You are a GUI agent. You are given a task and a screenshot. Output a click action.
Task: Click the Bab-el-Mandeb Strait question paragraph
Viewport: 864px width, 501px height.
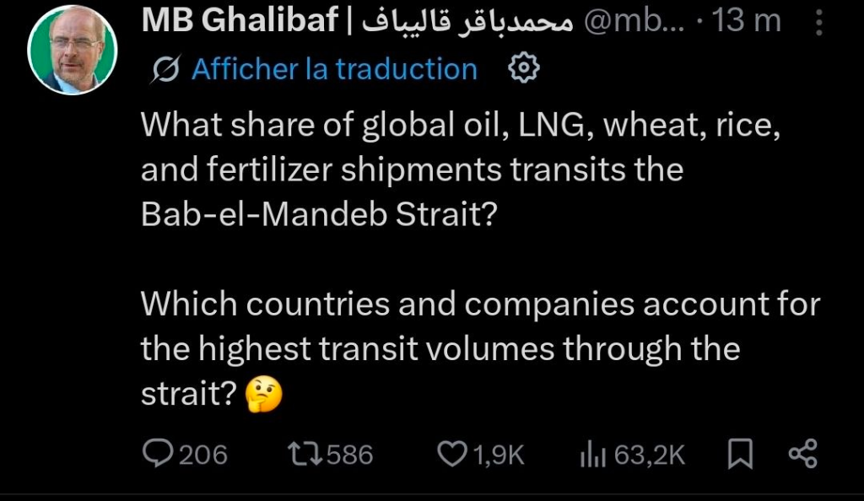467,170
